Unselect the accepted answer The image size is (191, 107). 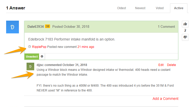[x=32, y=57]
